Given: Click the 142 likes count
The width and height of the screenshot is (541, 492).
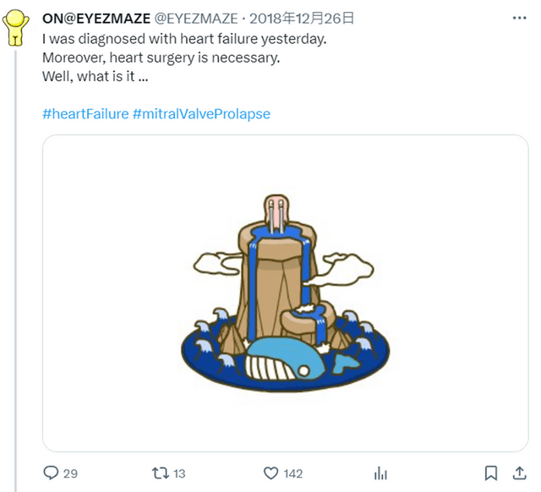Looking at the screenshot, I should [x=292, y=473].
